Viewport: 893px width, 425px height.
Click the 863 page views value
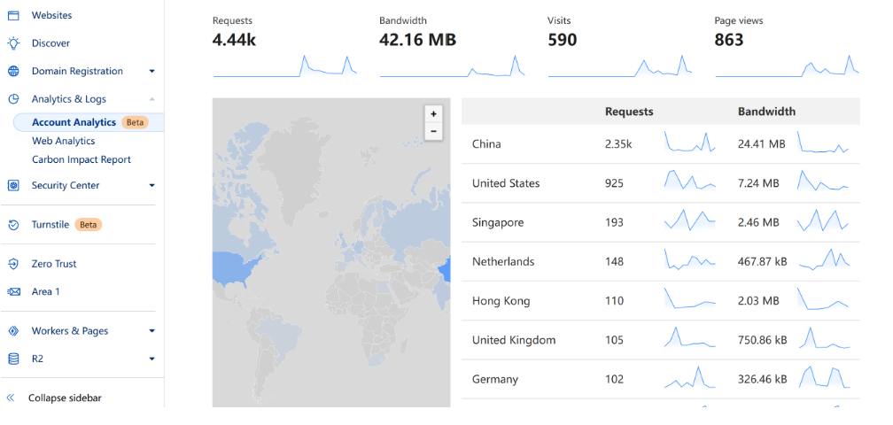click(x=729, y=40)
